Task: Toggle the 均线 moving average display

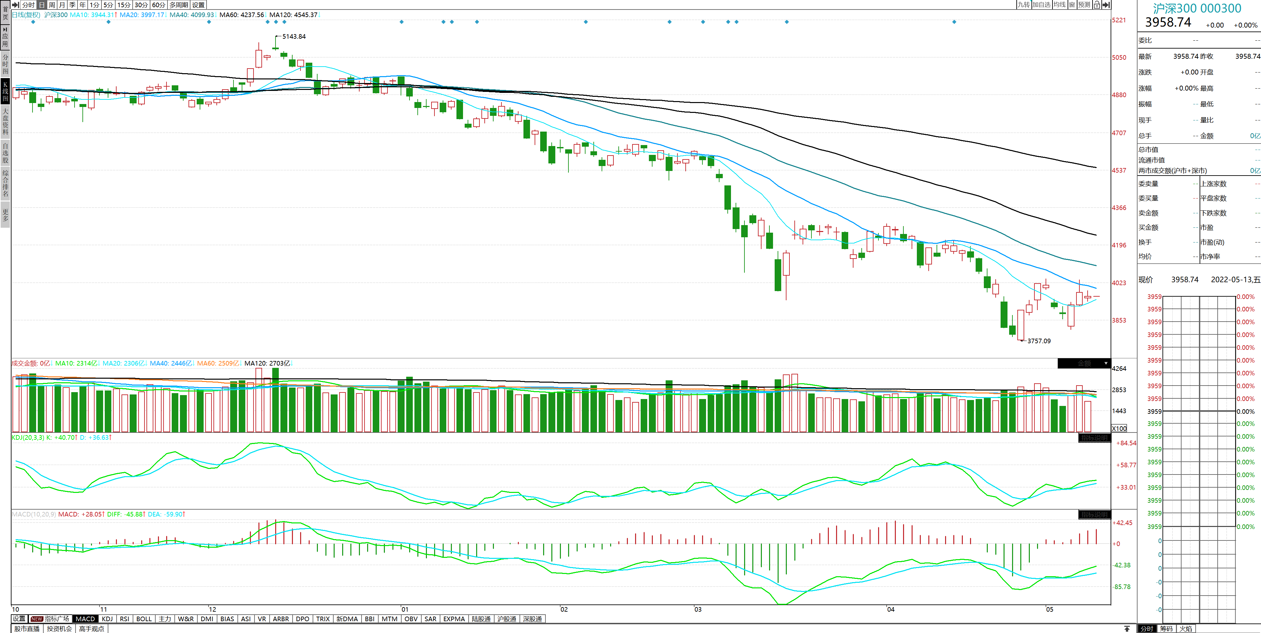Action: pos(1060,5)
